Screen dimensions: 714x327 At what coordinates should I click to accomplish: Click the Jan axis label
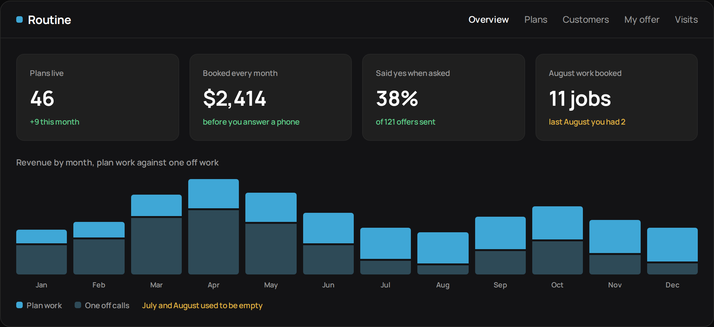[x=42, y=285]
